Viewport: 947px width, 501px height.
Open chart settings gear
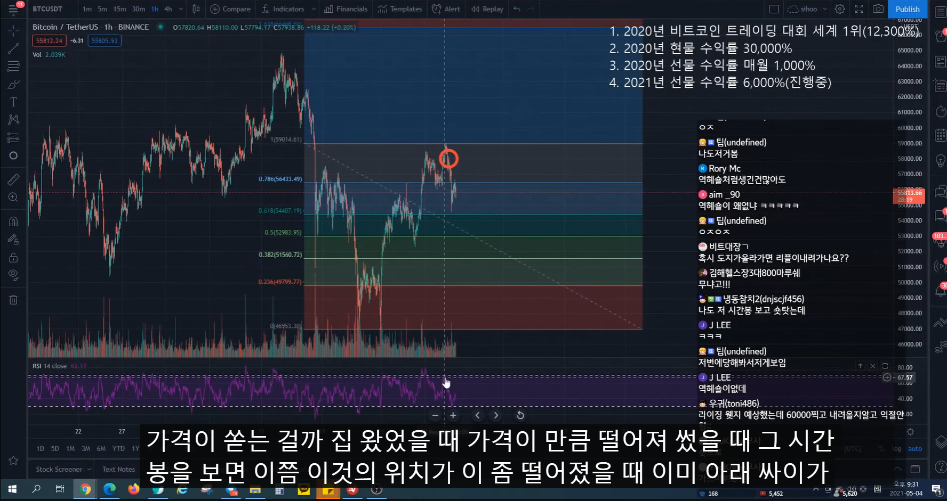click(840, 9)
